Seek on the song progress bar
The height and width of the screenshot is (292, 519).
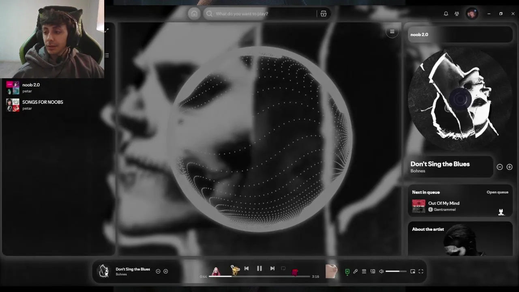coord(259,276)
